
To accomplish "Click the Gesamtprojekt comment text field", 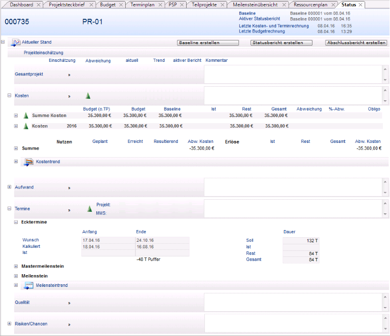I will [293, 74].
